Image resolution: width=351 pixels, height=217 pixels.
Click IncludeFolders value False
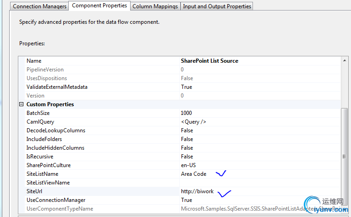[x=187, y=139]
